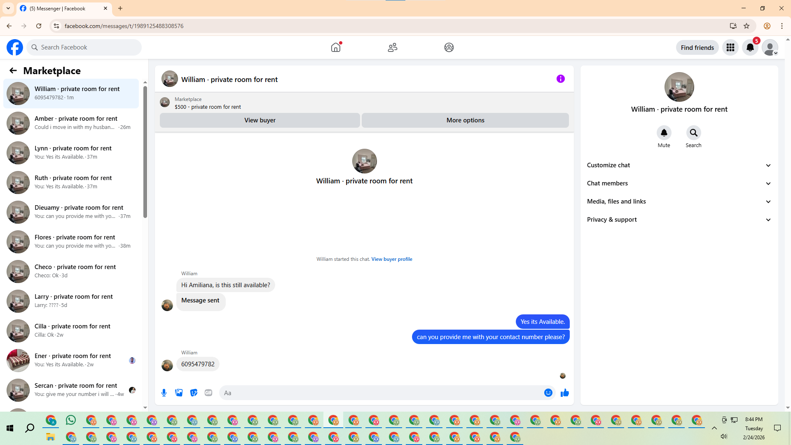Attach a file using the image icon
791x445 pixels.
point(179,393)
